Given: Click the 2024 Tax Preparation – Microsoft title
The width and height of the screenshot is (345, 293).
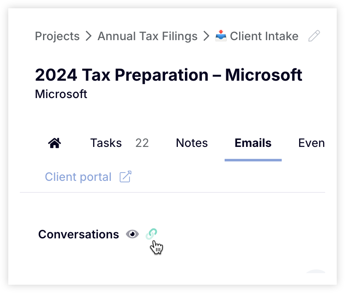Looking at the screenshot, I should point(168,75).
